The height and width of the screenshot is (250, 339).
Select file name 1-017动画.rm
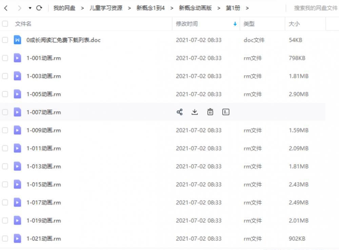coord(43,203)
